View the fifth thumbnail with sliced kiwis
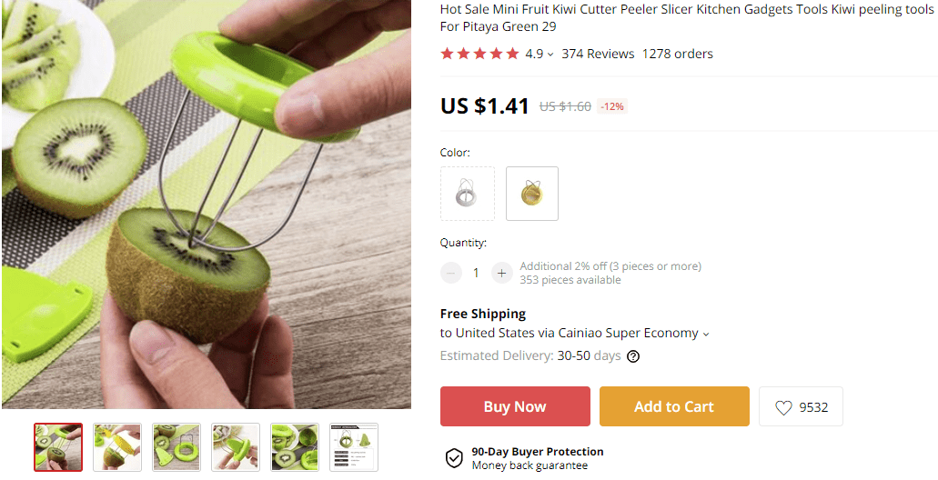The width and height of the screenshot is (938, 480). coord(295,447)
